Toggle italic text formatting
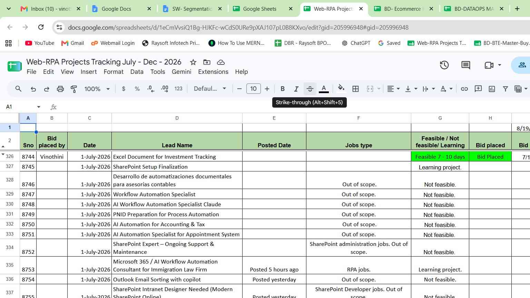 click(x=296, y=89)
